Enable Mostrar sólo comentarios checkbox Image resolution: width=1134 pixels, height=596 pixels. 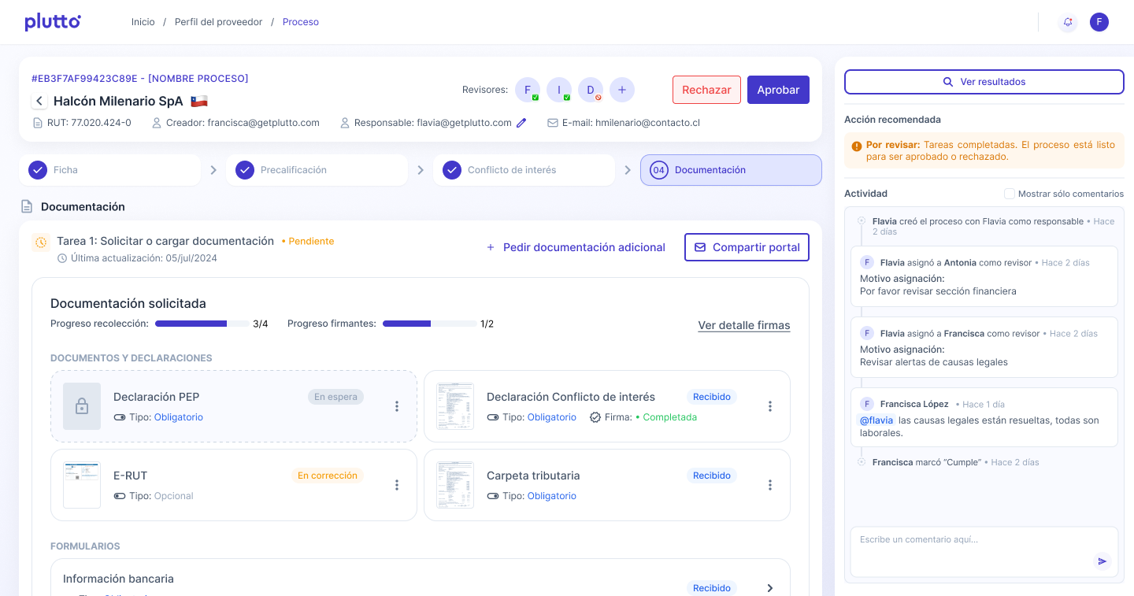point(1009,194)
